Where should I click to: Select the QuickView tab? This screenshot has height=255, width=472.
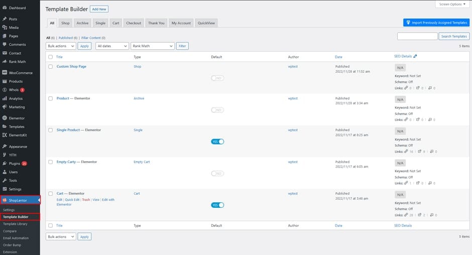click(206, 23)
